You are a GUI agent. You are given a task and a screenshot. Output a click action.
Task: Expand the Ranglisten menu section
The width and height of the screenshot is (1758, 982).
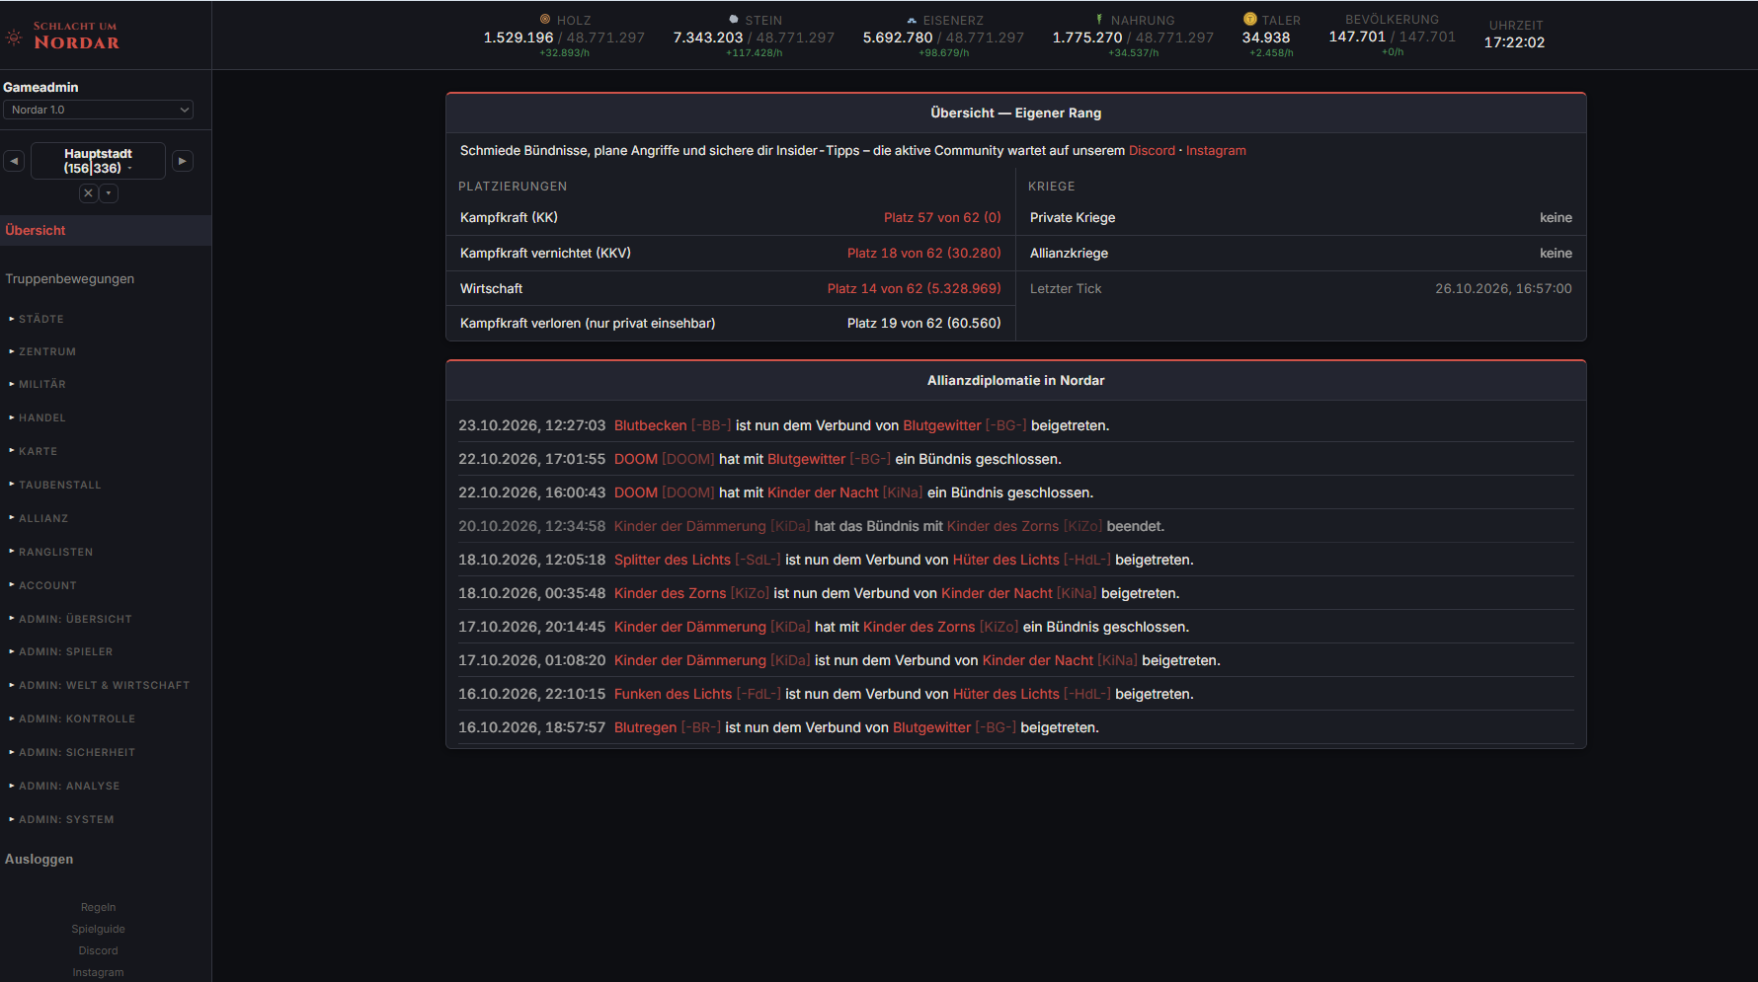(51, 552)
